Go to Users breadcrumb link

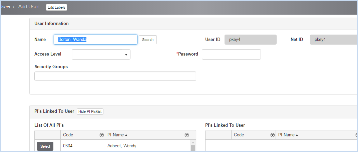pos(5,7)
